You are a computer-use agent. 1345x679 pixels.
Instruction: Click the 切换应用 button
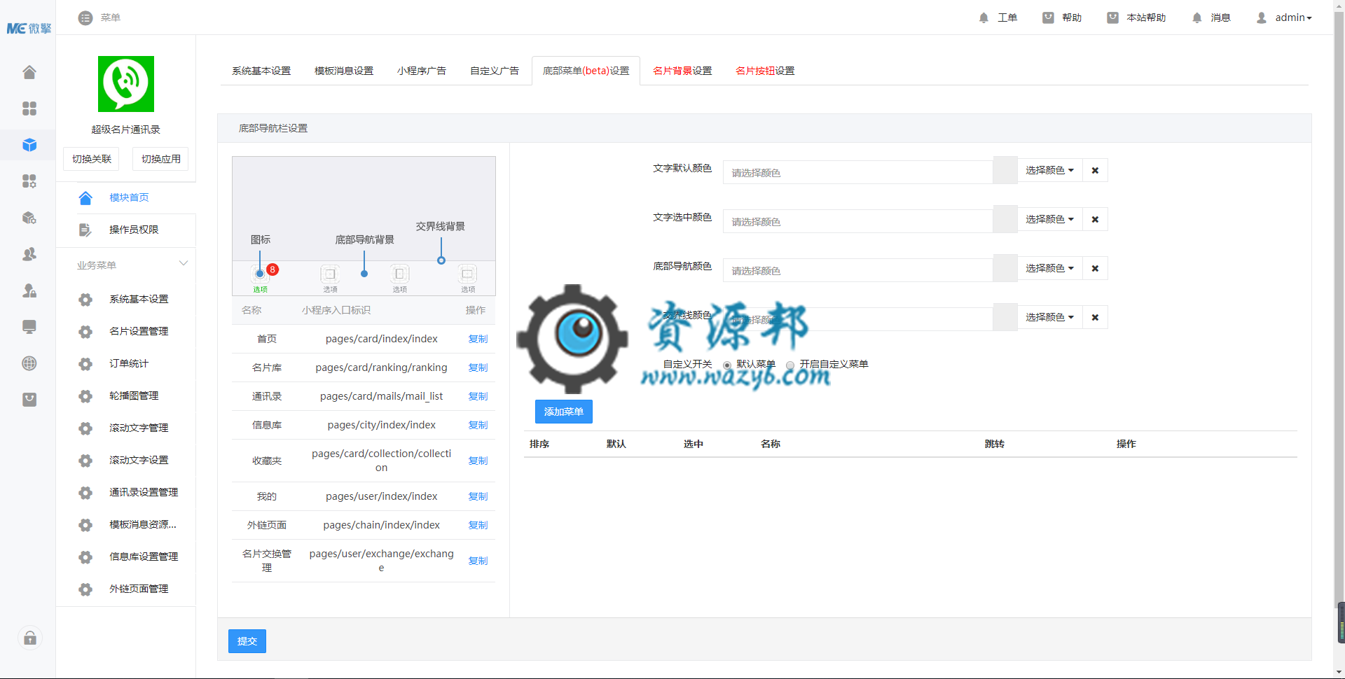click(161, 159)
